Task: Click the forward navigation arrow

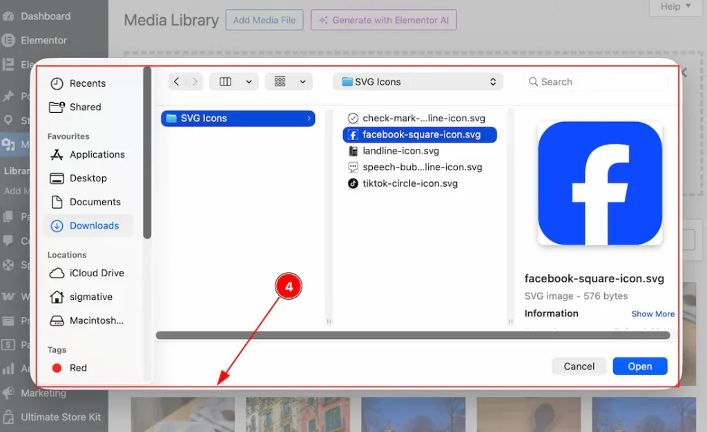Action: [x=195, y=82]
